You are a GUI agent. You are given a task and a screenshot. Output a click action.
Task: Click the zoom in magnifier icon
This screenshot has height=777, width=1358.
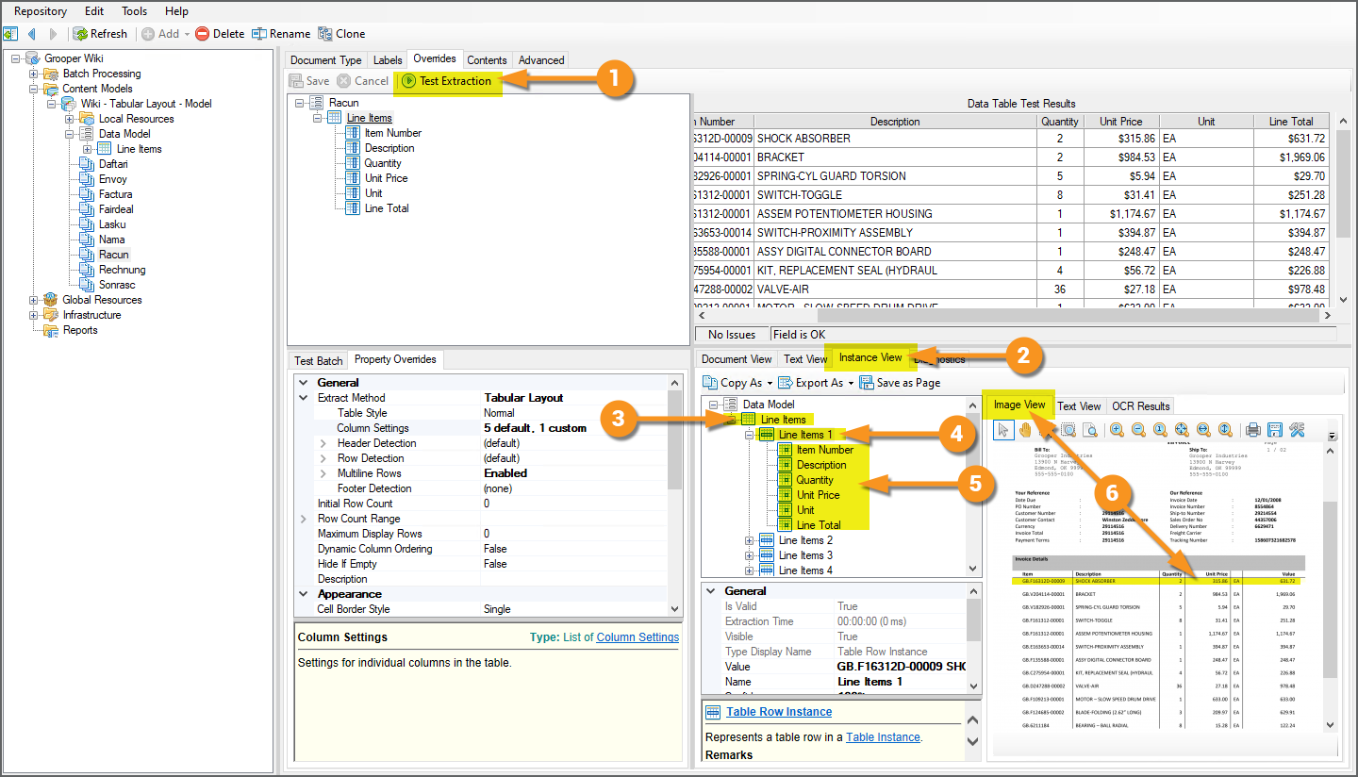pyautogui.click(x=1117, y=430)
